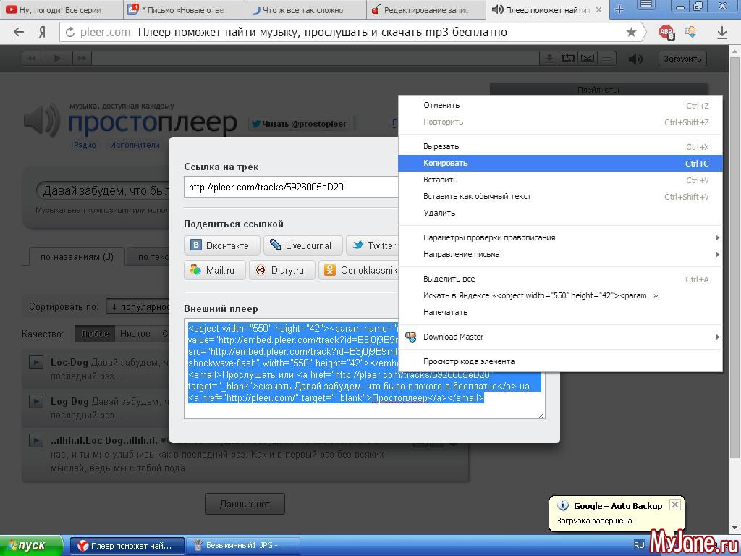Skip to the previous track in player
This screenshot has width=741, height=556.
click(x=32, y=59)
